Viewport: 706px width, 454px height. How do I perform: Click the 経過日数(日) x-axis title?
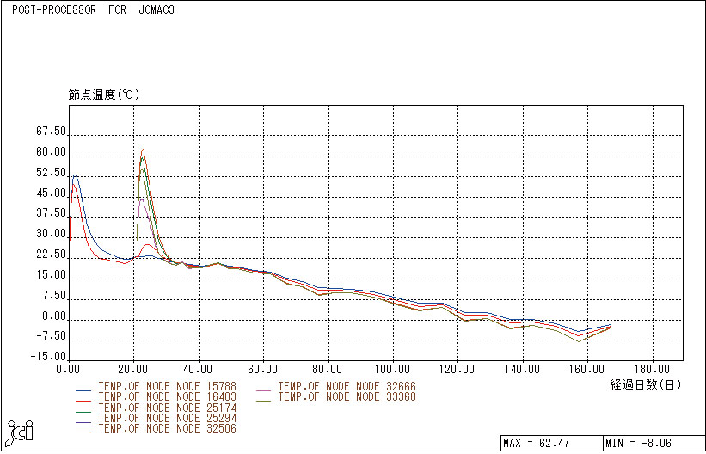[x=646, y=384]
